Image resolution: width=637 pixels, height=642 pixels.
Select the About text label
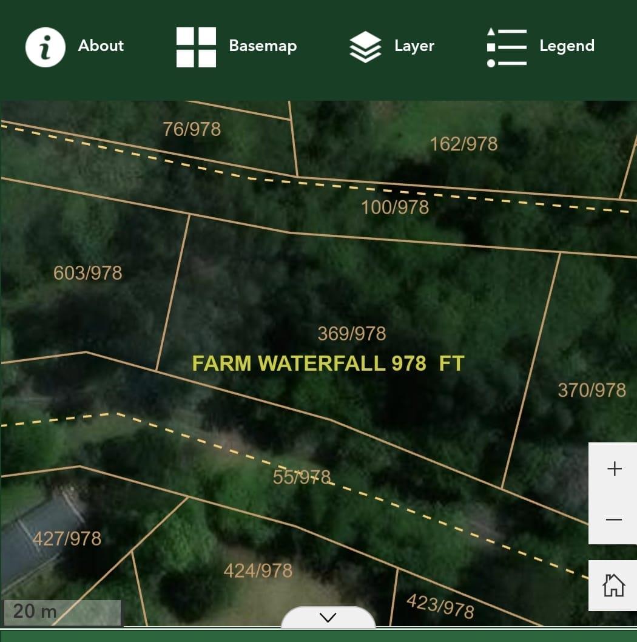[101, 46]
